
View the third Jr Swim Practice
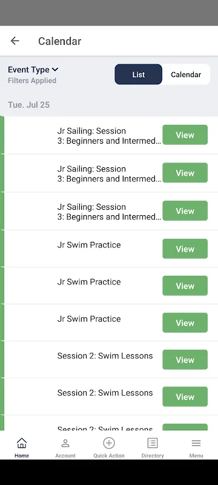pos(185,323)
